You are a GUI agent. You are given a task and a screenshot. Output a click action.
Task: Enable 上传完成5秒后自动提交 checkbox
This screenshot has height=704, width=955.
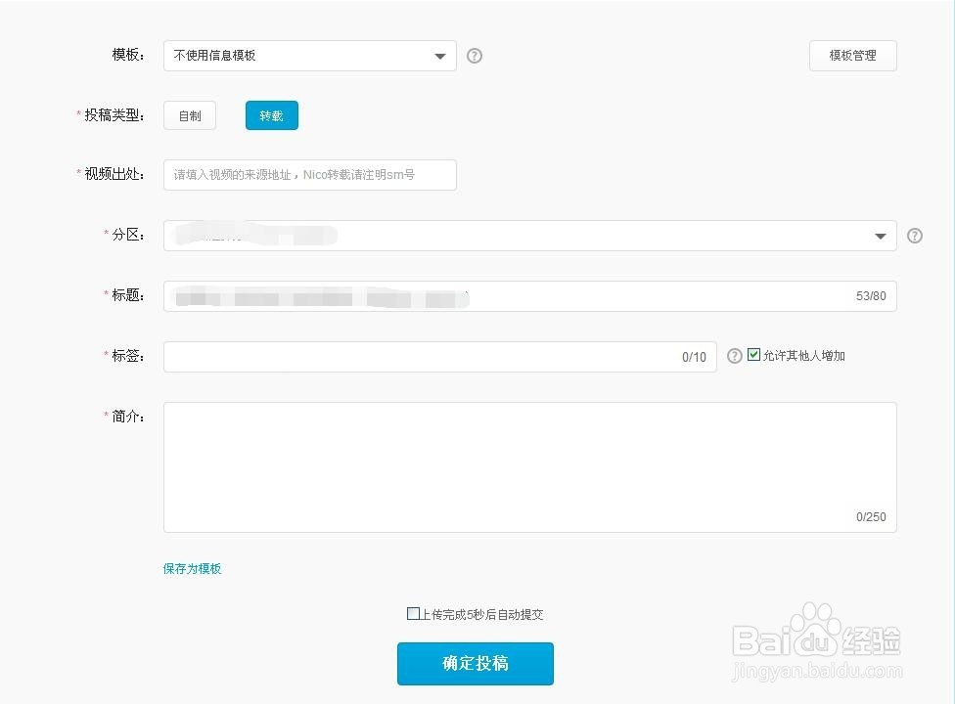click(x=413, y=613)
